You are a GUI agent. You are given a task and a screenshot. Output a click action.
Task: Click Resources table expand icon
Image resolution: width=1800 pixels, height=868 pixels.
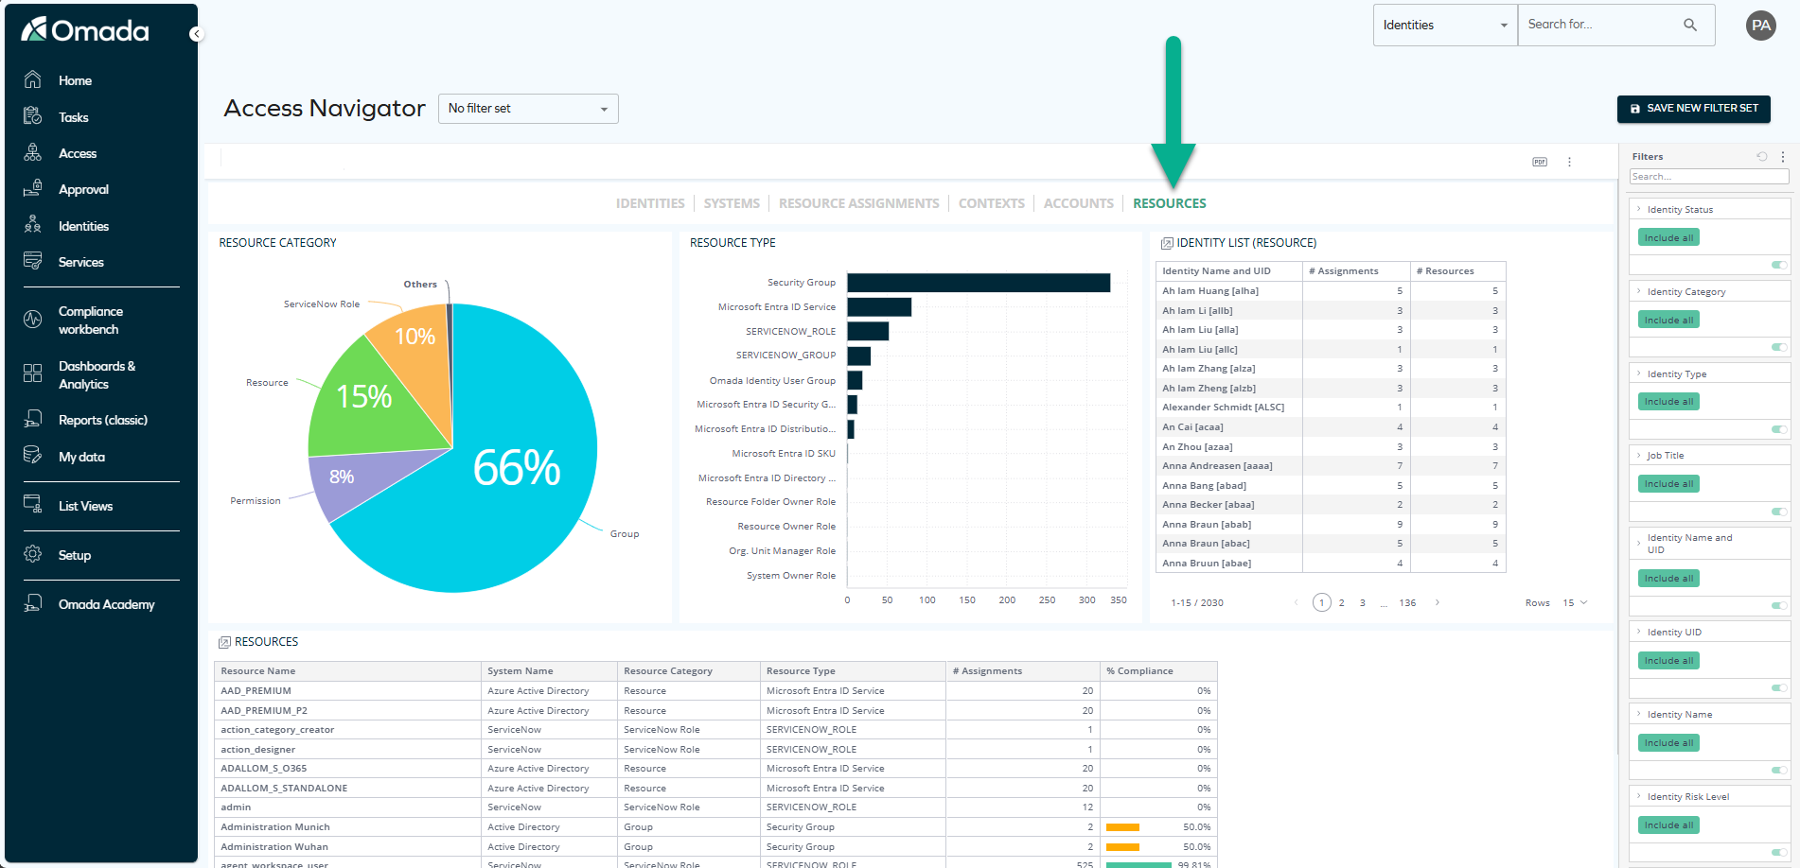224,642
